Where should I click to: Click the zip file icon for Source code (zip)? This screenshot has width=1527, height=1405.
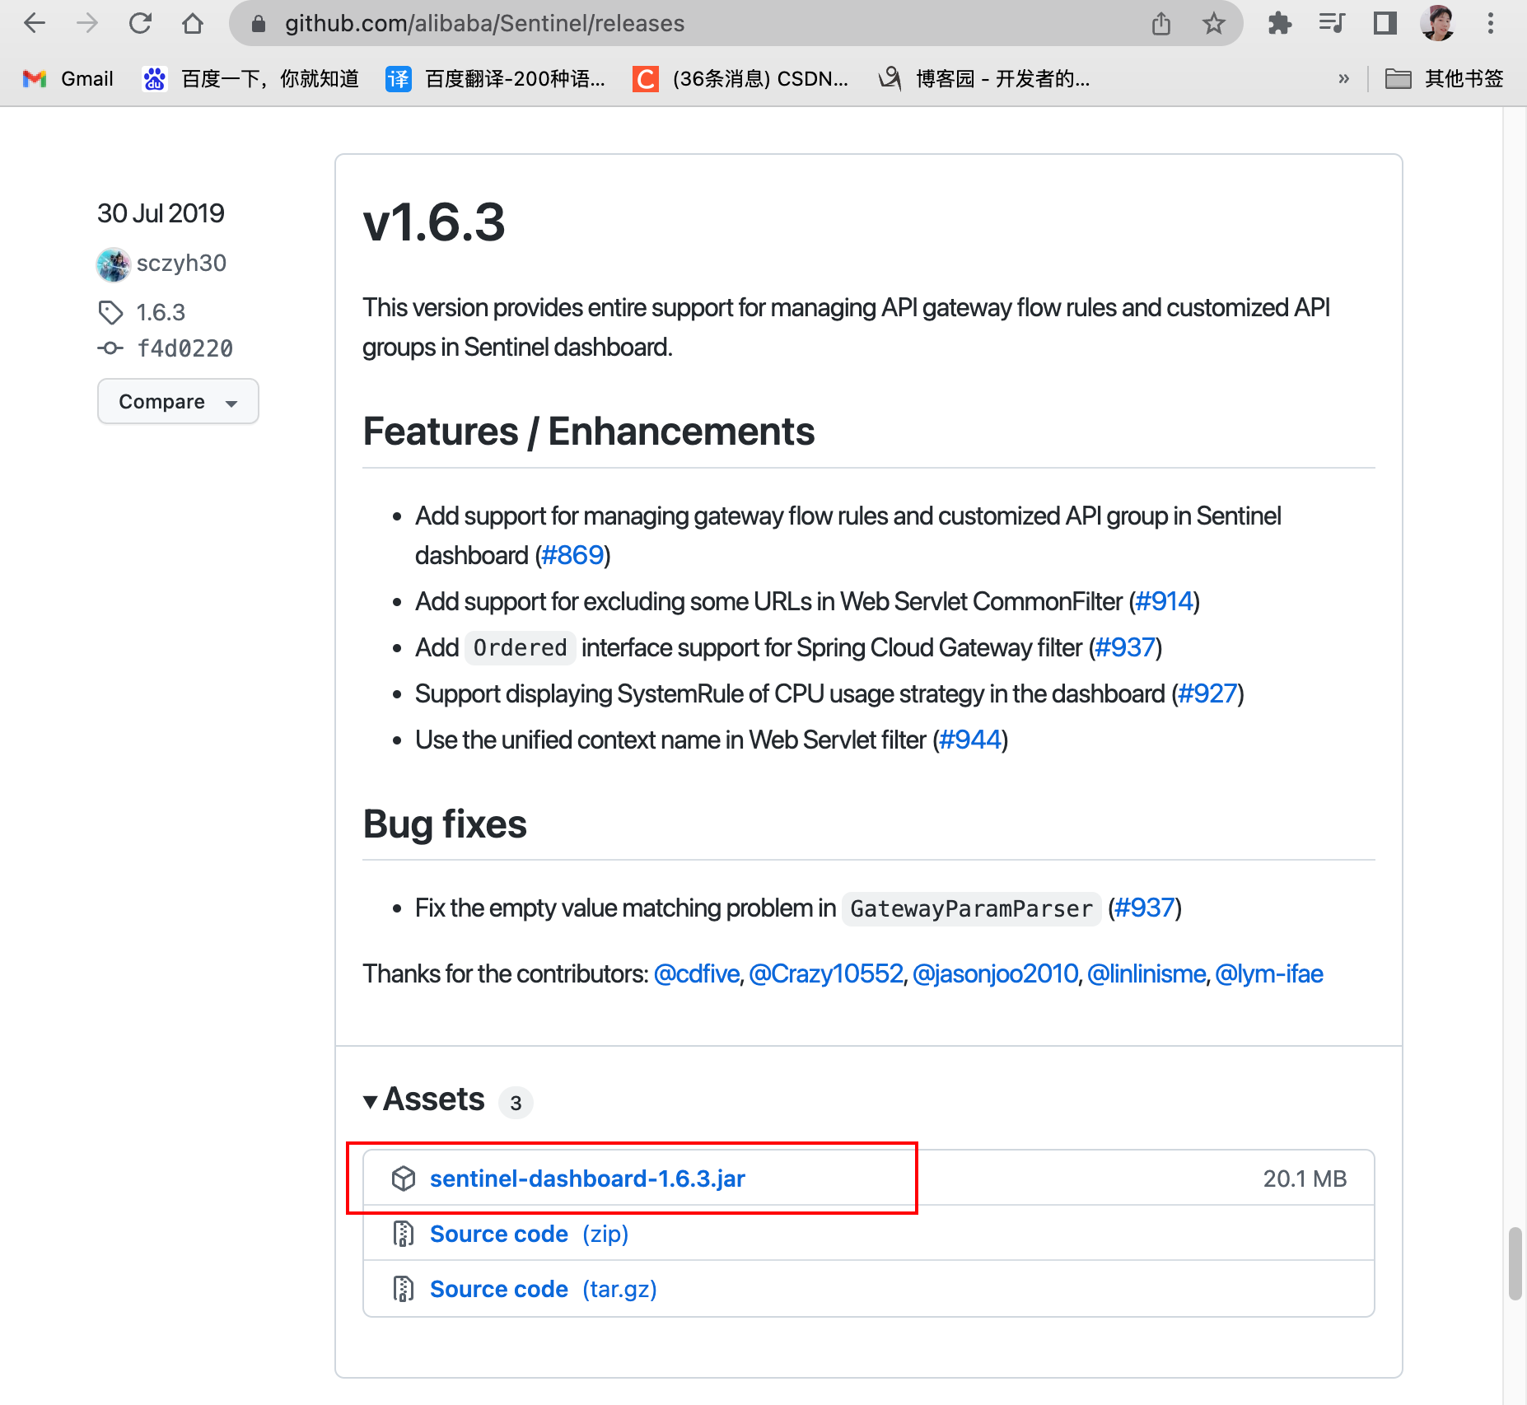[x=404, y=1234]
